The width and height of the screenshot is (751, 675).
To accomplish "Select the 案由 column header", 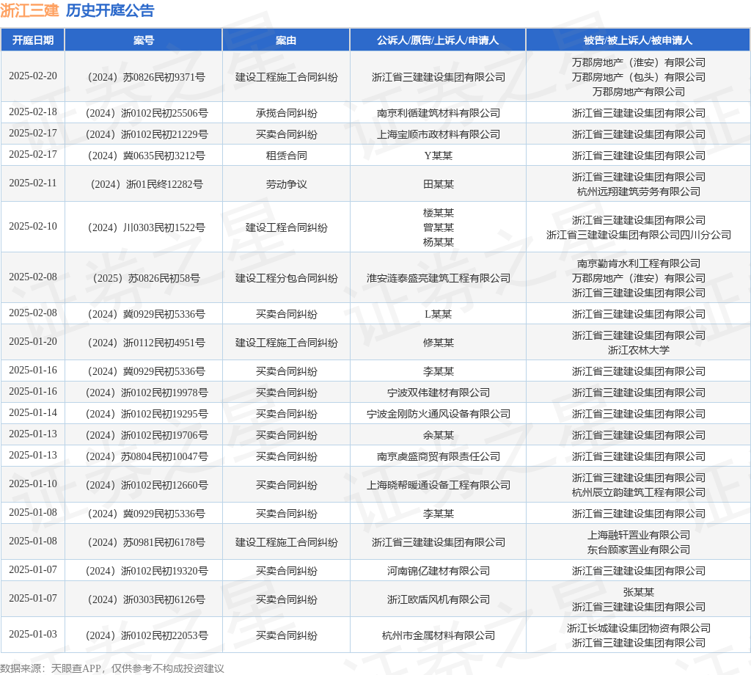I will pyautogui.click(x=286, y=40).
